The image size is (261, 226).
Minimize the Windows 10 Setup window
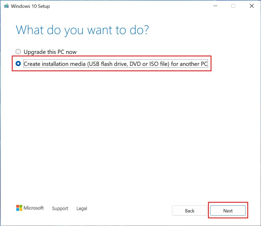215,6
